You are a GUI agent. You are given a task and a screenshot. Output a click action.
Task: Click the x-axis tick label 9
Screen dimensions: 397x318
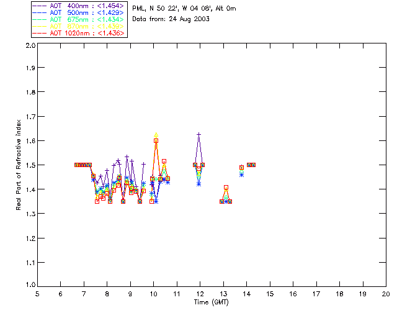(130, 294)
